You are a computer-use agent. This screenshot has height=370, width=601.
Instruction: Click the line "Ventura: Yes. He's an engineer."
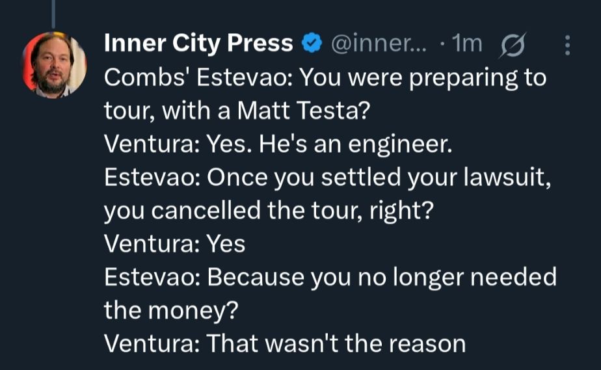(x=278, y=145)
